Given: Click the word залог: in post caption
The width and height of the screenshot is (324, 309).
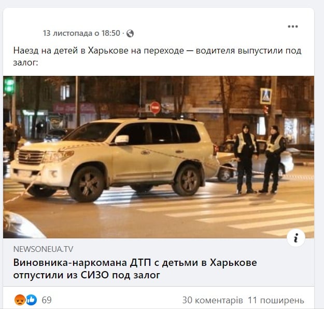Looking at the screenshot, I should pos(25,63).
